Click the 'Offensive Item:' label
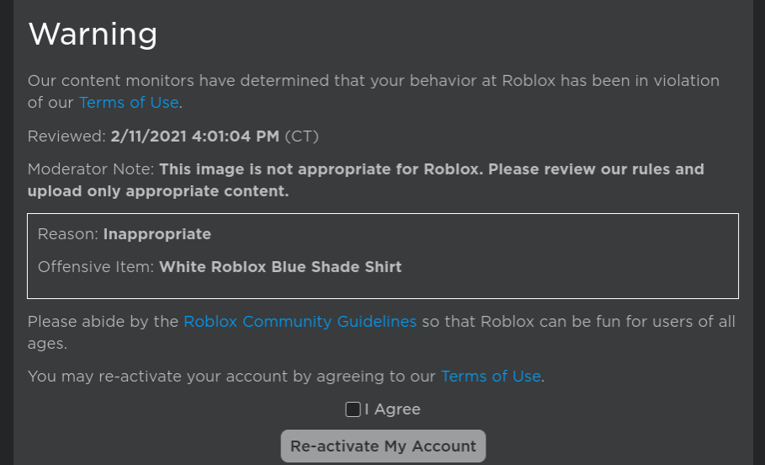Image resolution: width=765 pixels, height=465 pixels. click(95, 267)
